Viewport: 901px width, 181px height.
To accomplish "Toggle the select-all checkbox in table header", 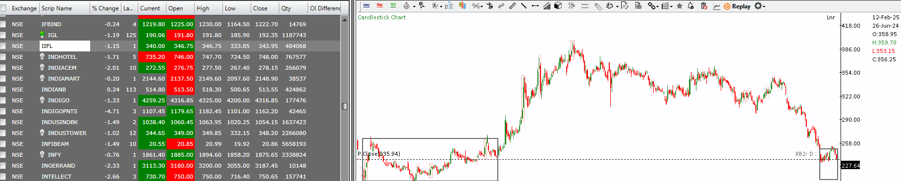I will pos(3,8).
